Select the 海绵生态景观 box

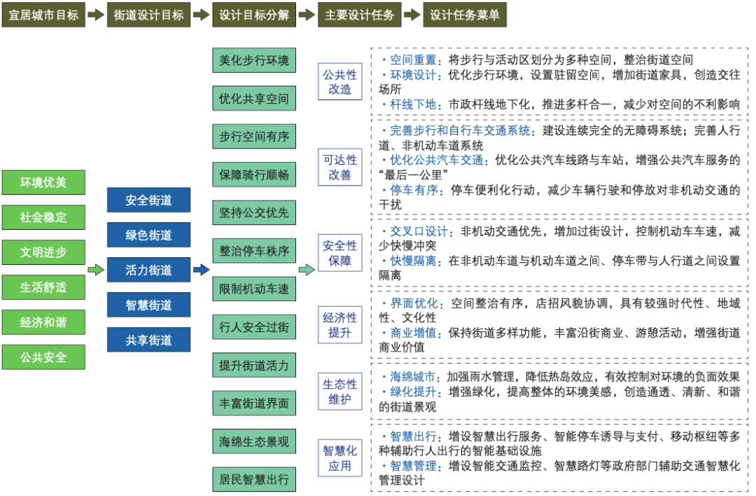tap(254, 441)
